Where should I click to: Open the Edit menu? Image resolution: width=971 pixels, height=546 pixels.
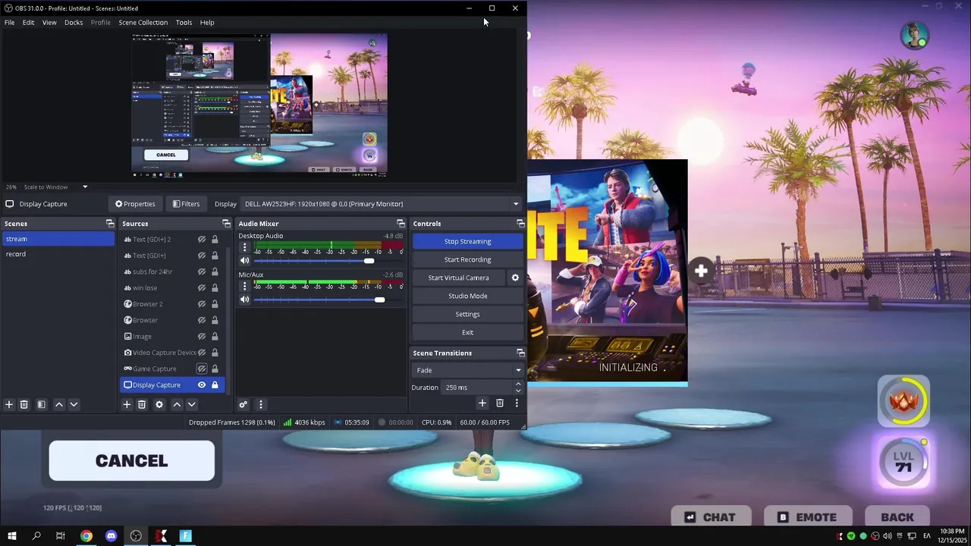click(x=28, y=22)
